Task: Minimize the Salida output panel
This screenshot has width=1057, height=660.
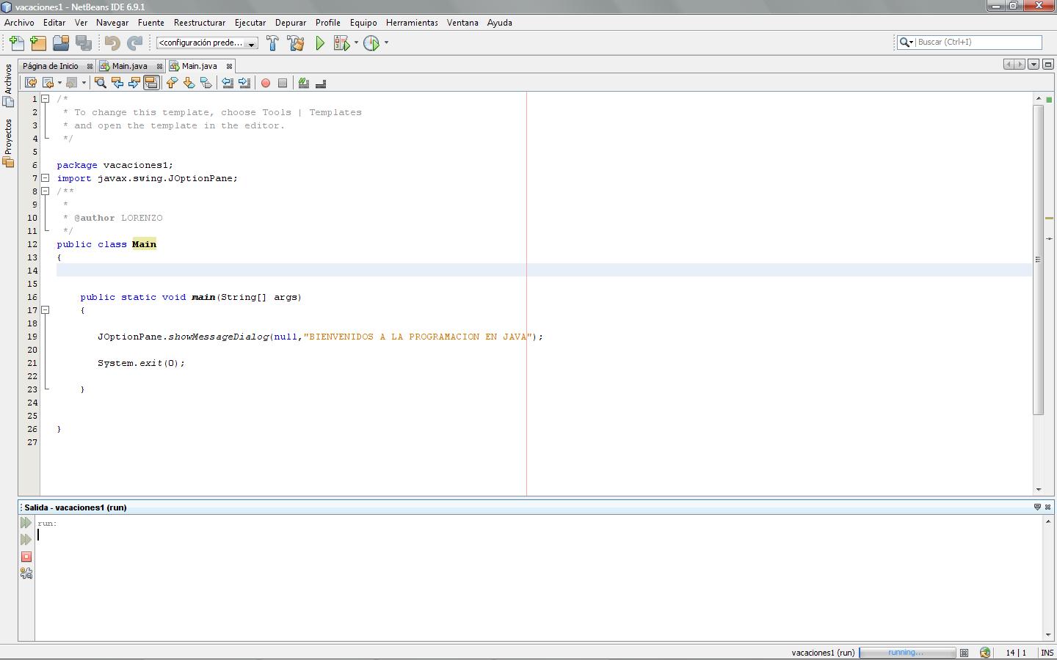Action: point(1037,507)
